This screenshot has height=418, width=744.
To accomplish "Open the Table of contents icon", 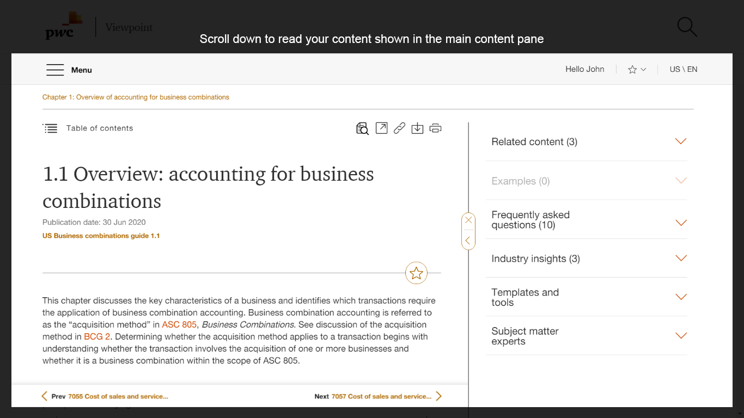I will 50,128.
